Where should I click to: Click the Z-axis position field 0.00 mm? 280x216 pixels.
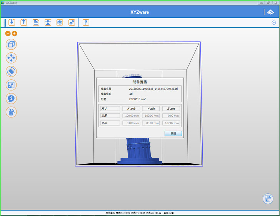tap(171, 116)
